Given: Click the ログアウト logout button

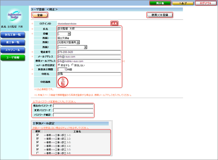Looking at the screenshot, I should tap(205, 3).
